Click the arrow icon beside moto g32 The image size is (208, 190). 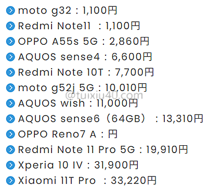click(10, 10)
